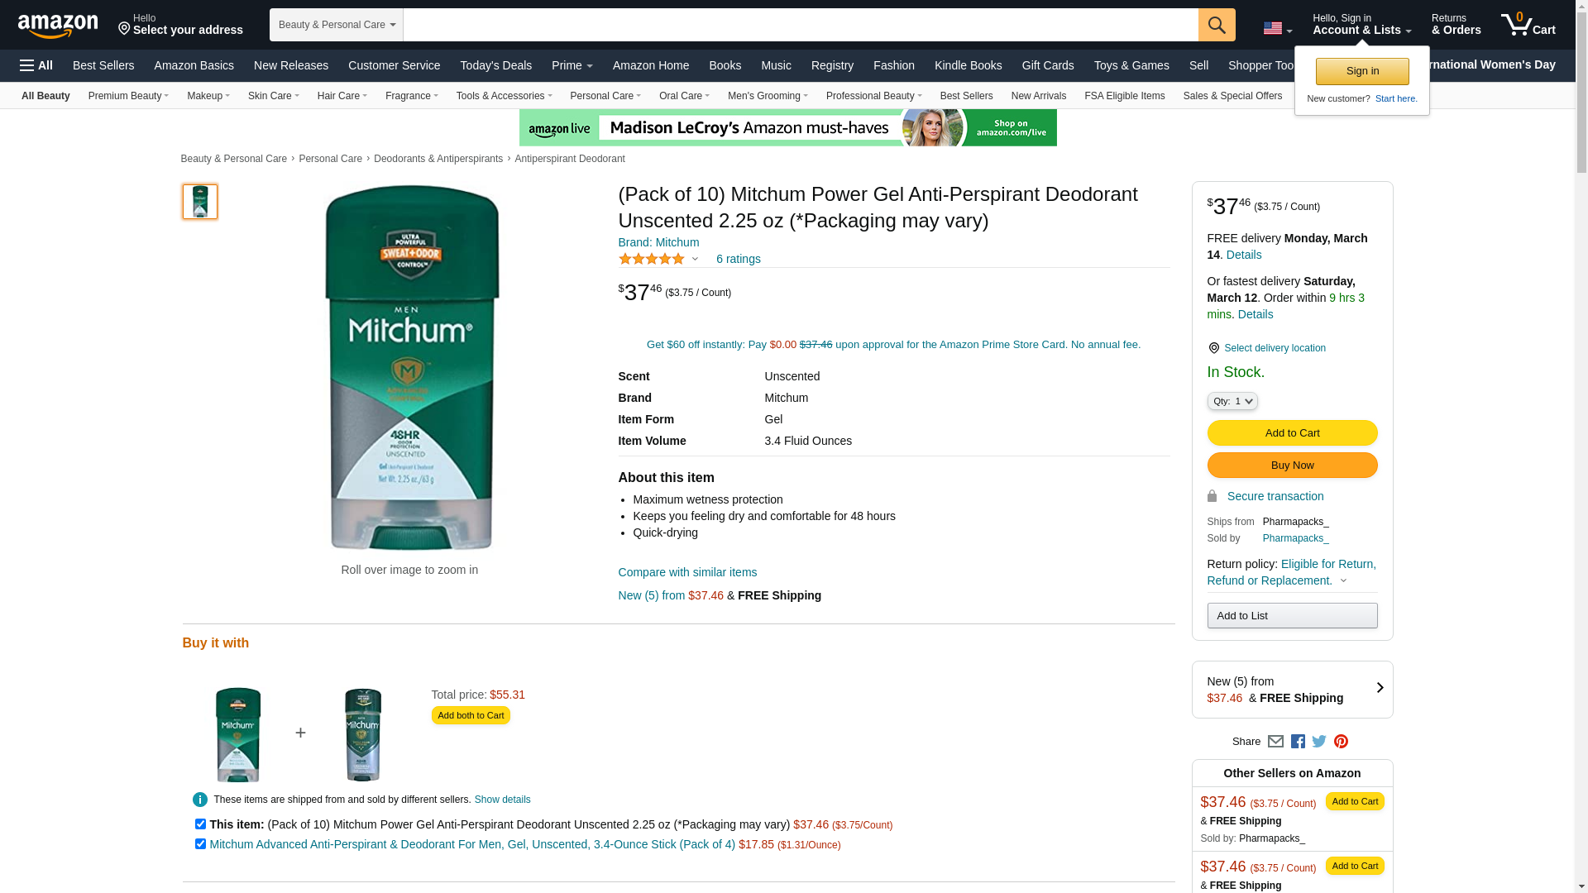Click the Amazon logo
Viewport: 1588px width, 893px height.
(58, 26)
